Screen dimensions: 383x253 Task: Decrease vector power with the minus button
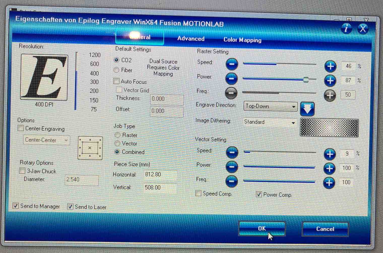(x=232, y=167)
